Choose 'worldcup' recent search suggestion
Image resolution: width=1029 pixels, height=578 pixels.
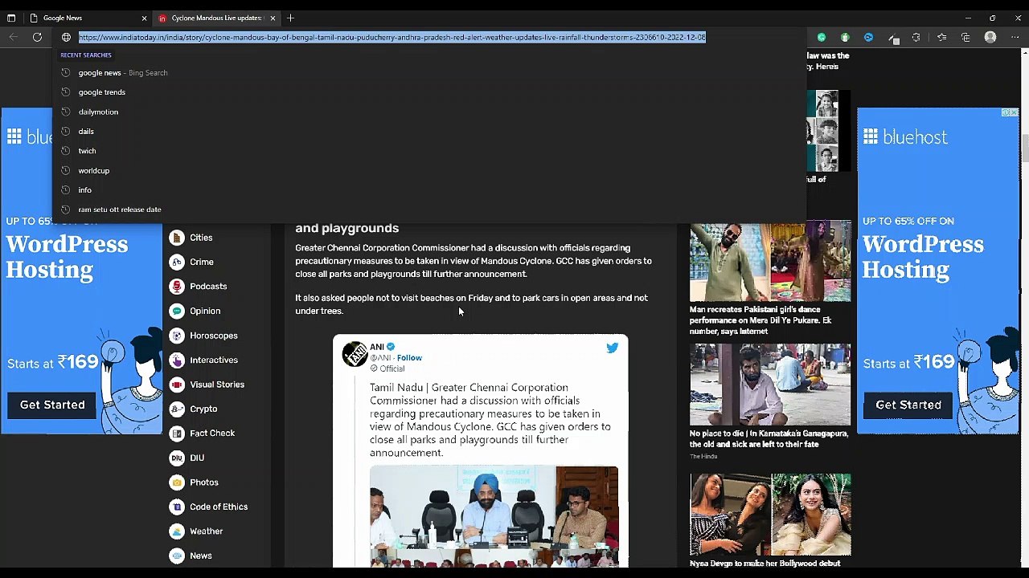(429, 170)
